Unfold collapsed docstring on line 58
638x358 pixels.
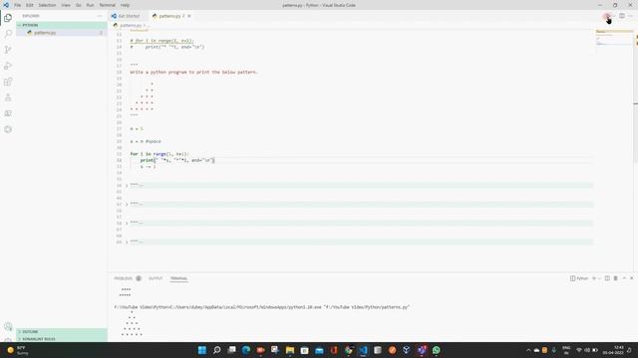pos(127,223)
